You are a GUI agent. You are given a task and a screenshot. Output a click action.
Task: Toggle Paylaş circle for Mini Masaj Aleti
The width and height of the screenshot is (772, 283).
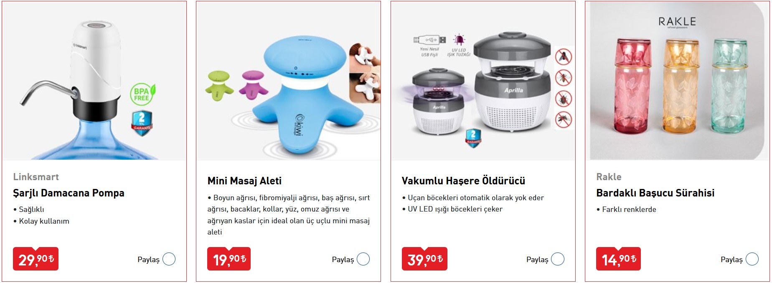363,259
